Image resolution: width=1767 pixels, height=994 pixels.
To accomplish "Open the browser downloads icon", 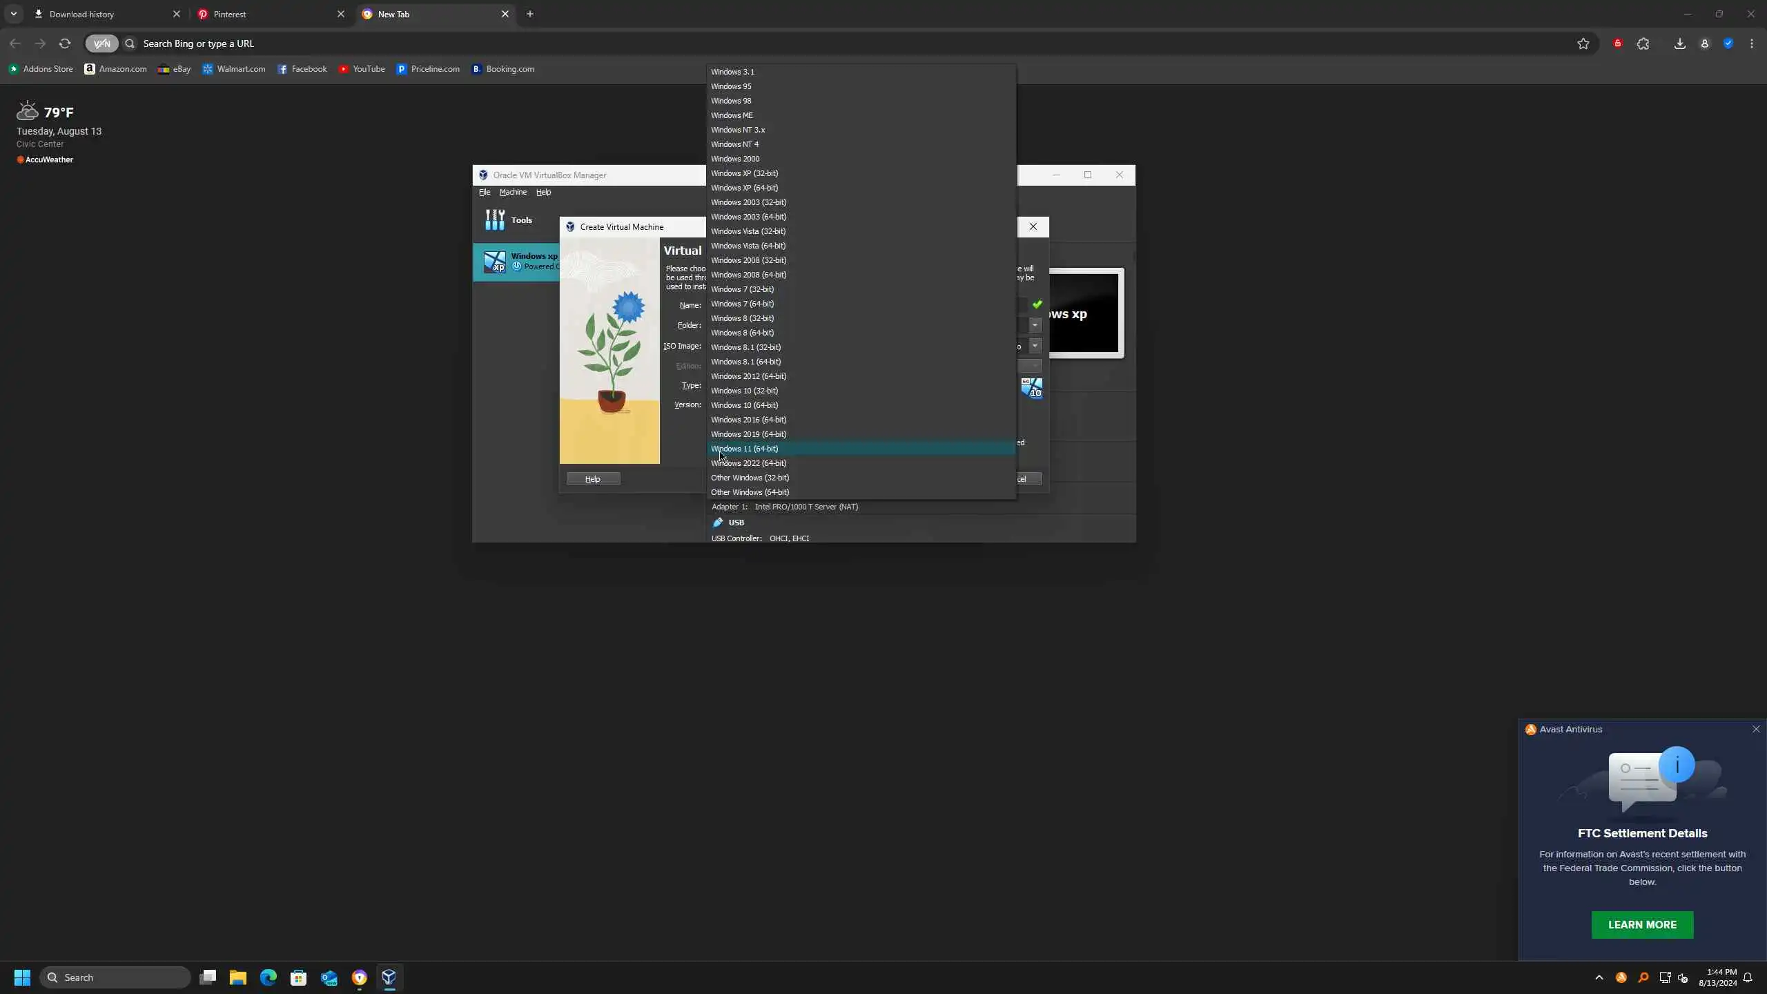I will pos(1679,43).
